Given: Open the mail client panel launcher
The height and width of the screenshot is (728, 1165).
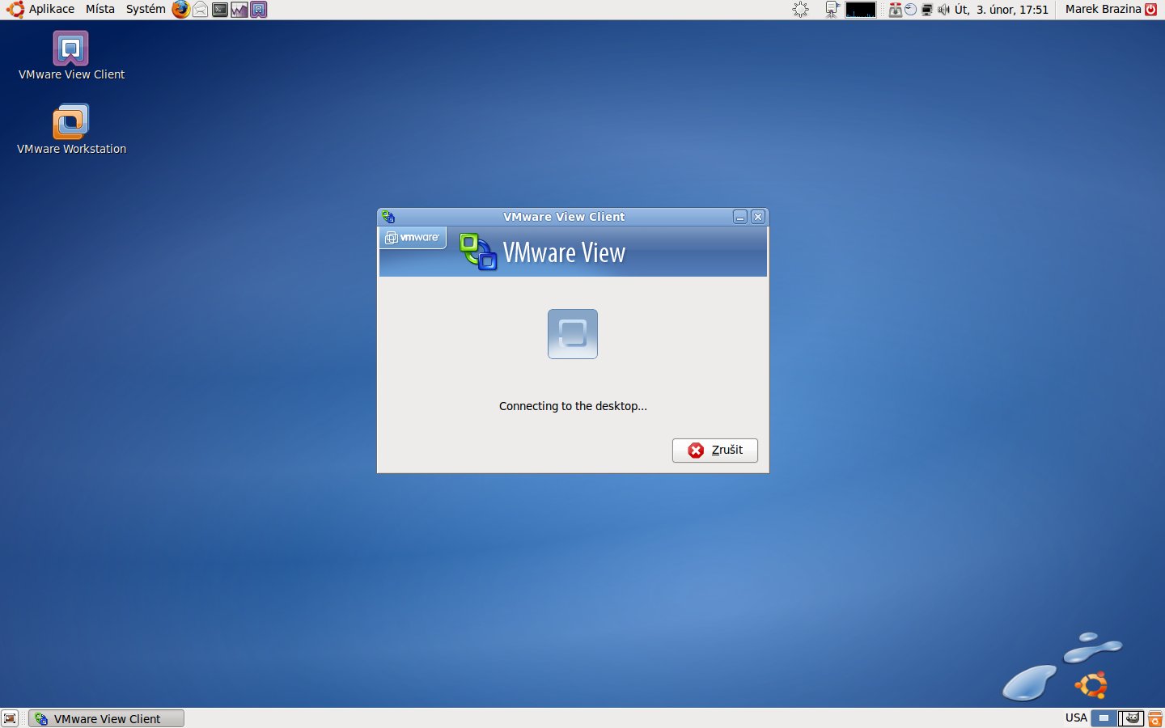Looking at the screenshot, I should click(x=200, y=10).
